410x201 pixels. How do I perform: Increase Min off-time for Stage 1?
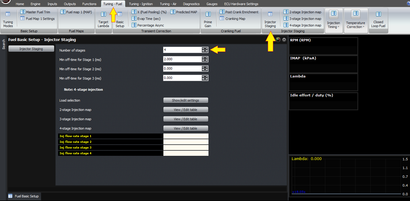205,58
